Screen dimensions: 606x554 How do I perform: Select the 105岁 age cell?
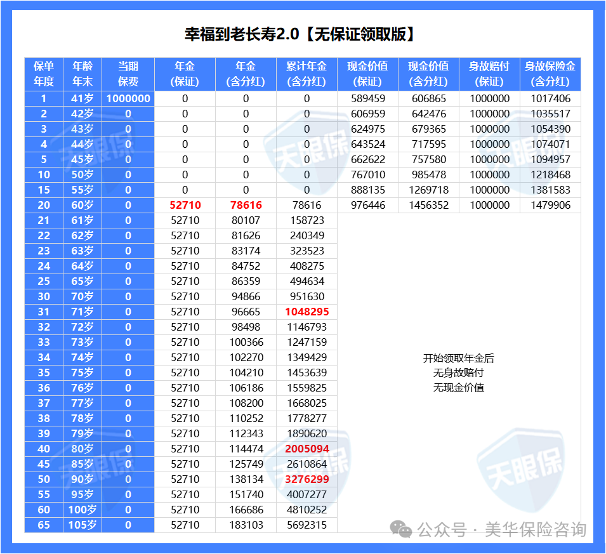point(82,525)
